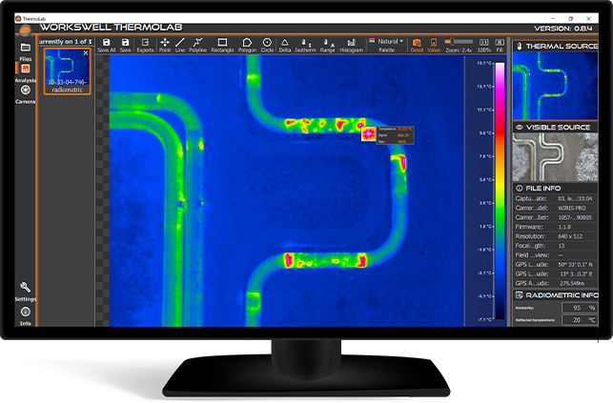Click the Thermal Source preview image

555,86
